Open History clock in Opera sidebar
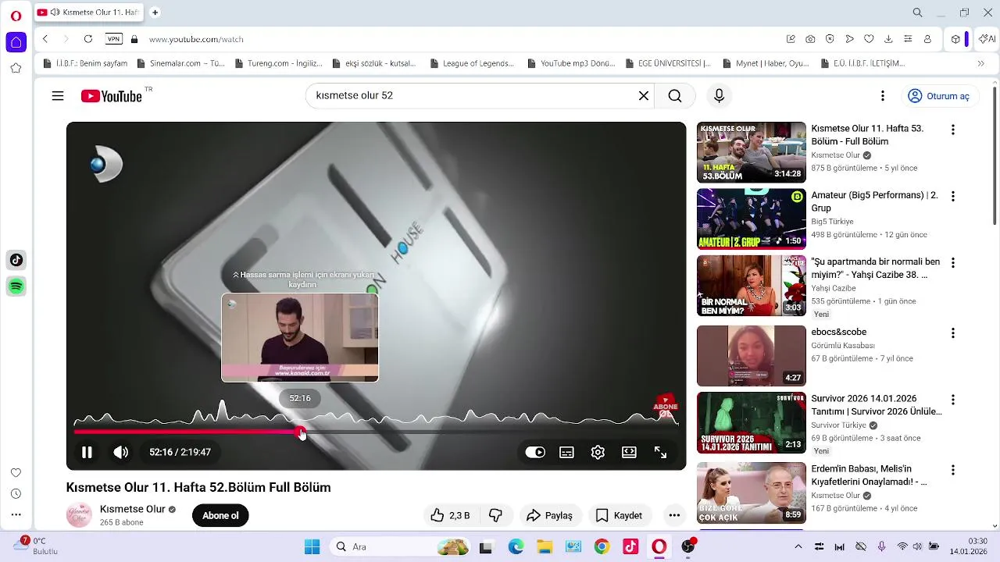1000x562 pixels. (16, 494)
